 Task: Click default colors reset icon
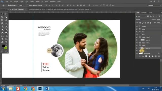2,49
